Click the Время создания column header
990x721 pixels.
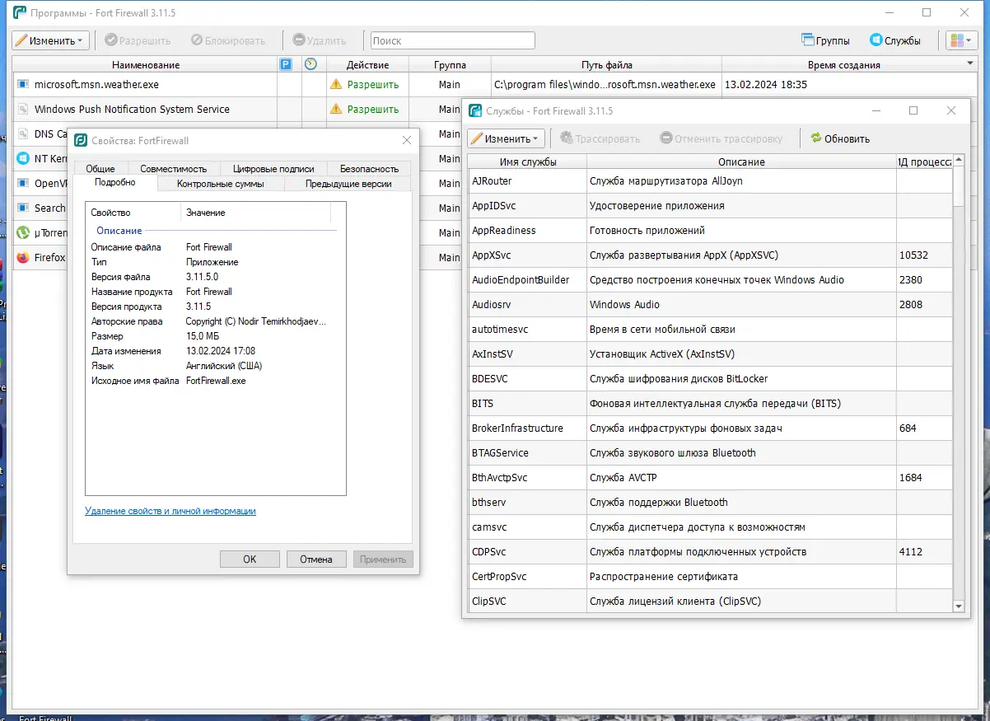pos(843,64)
